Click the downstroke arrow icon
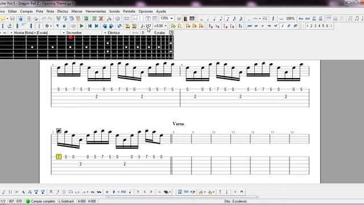The width and height of the screenshot is (364, 205). coord(226,192)
